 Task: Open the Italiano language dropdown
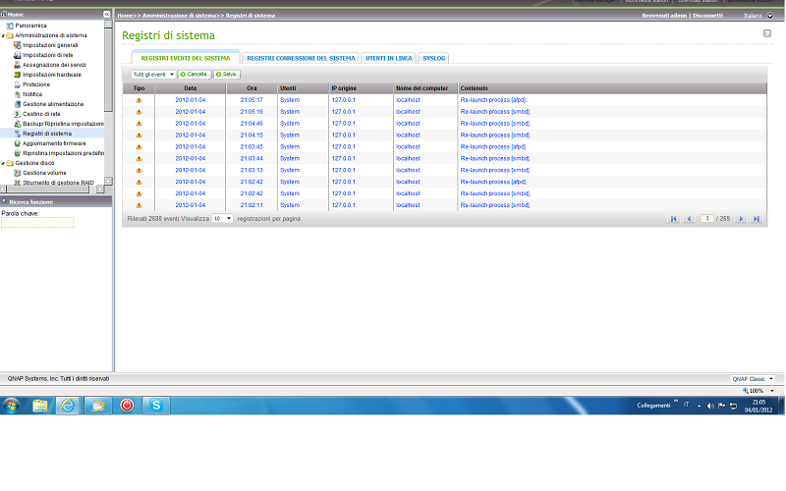(x=769, y=16)
